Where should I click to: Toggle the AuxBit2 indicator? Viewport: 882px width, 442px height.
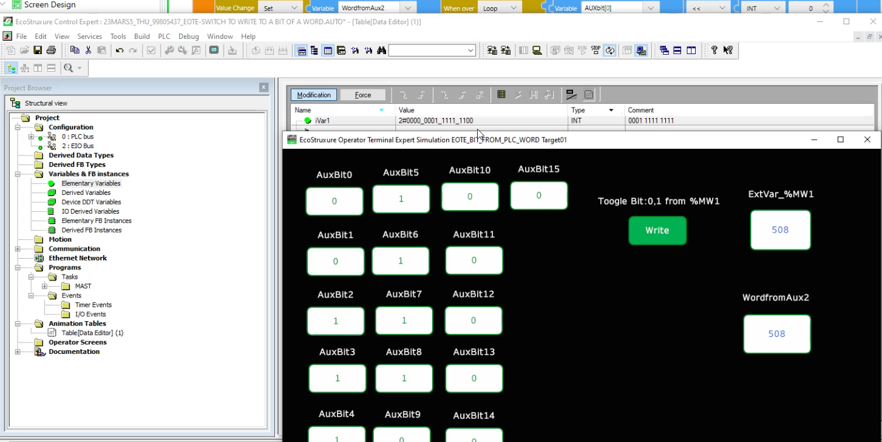(x=336, y=321)
